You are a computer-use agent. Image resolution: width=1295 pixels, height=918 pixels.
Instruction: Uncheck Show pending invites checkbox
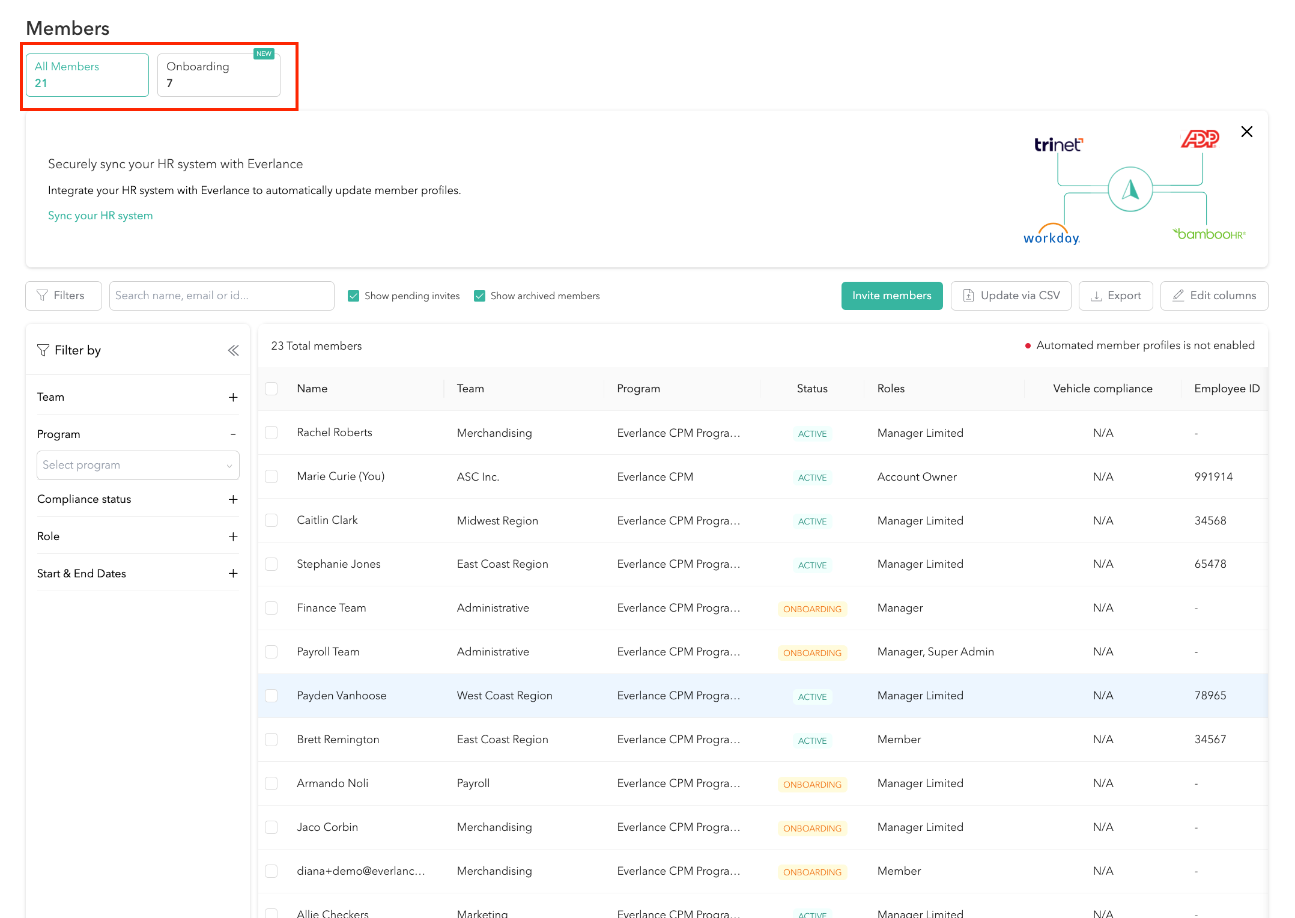tap(354, 296)
